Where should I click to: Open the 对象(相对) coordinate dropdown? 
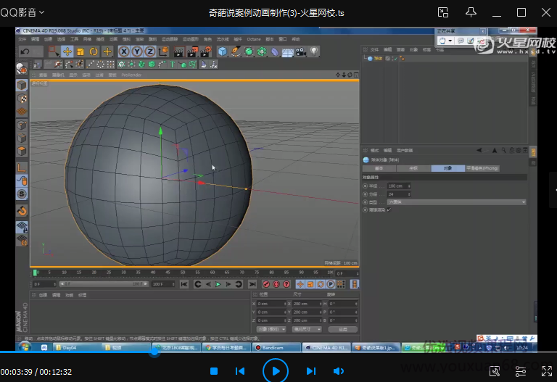coord(272,328)
